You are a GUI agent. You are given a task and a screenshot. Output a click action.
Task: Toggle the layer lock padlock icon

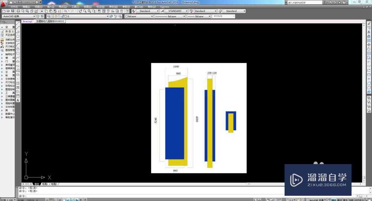(x=62, y=16)
